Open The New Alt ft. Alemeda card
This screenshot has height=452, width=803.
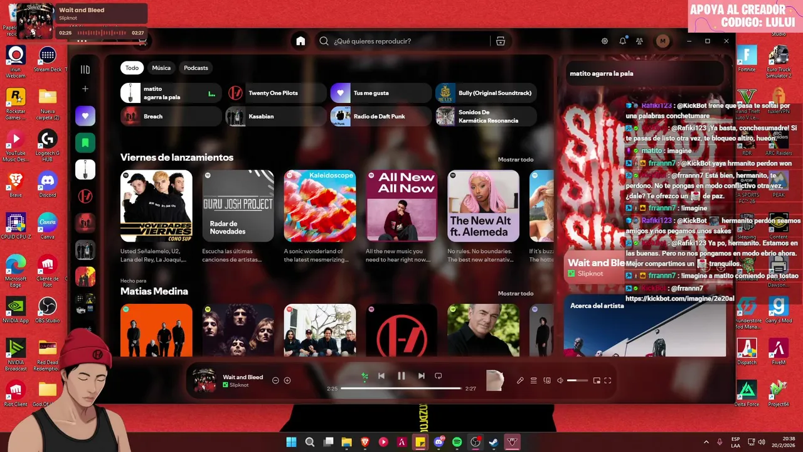[x=483, y=206]
